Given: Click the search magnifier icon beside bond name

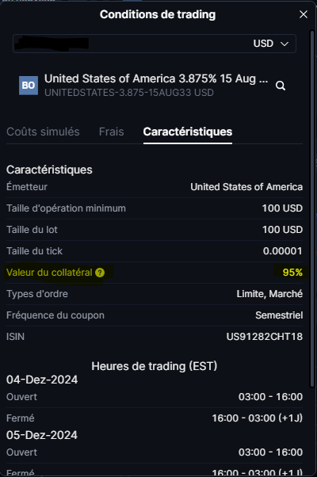Looking at the screenshot, I should (x=281, y=86).
